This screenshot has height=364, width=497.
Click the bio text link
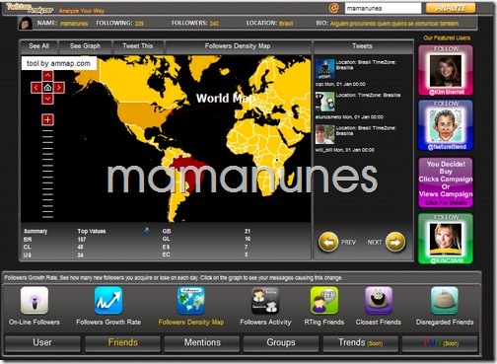click(394, 24)
